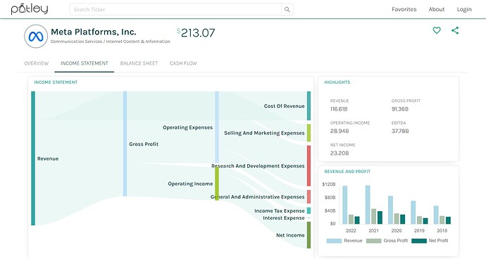This screenshot has width=486, height=259.
Task: Open the Potley home logo
Action: click(30, 9)
